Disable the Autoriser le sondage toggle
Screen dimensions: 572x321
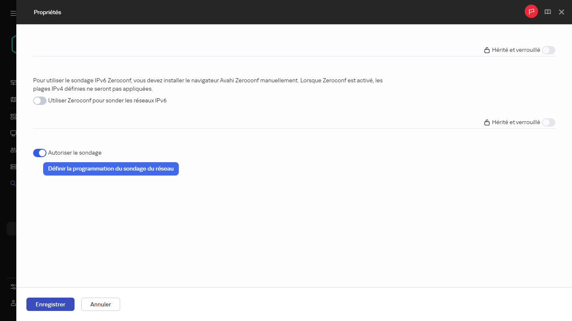[40, 153]
